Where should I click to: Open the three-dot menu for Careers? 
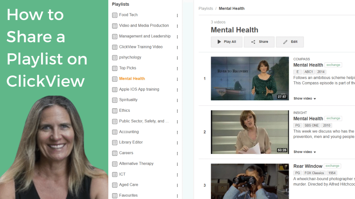(x=177, y=154)
